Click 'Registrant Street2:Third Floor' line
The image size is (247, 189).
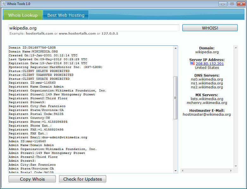click(38, 98)
